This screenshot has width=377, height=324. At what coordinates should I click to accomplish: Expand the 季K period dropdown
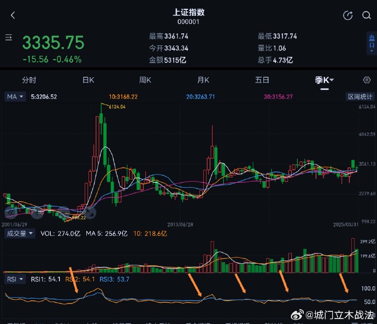(x=325, y=80)
